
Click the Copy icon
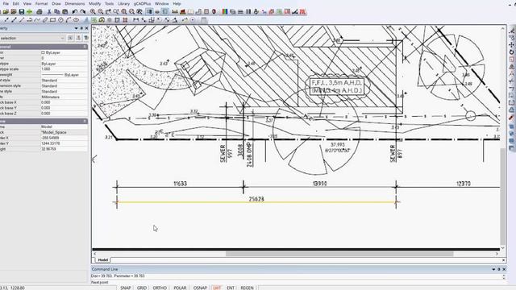pos(57,12)
